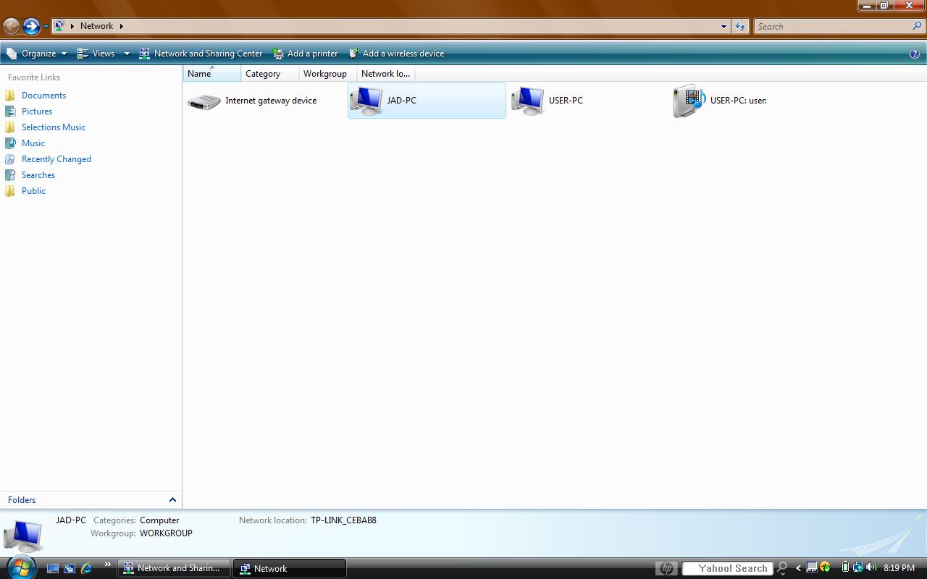This screenshot has height=579, width=927.
Task: Open Public in Favorite Links
Action: click(33, 191)
